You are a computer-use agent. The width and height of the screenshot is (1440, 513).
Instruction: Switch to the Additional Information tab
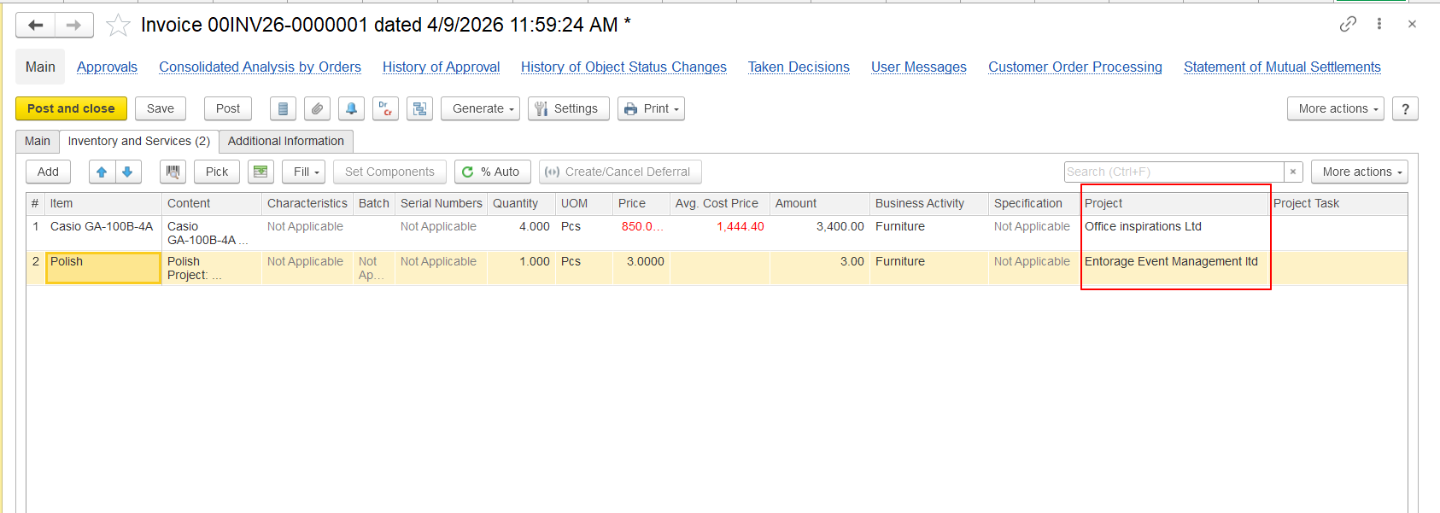click(285, 141)
